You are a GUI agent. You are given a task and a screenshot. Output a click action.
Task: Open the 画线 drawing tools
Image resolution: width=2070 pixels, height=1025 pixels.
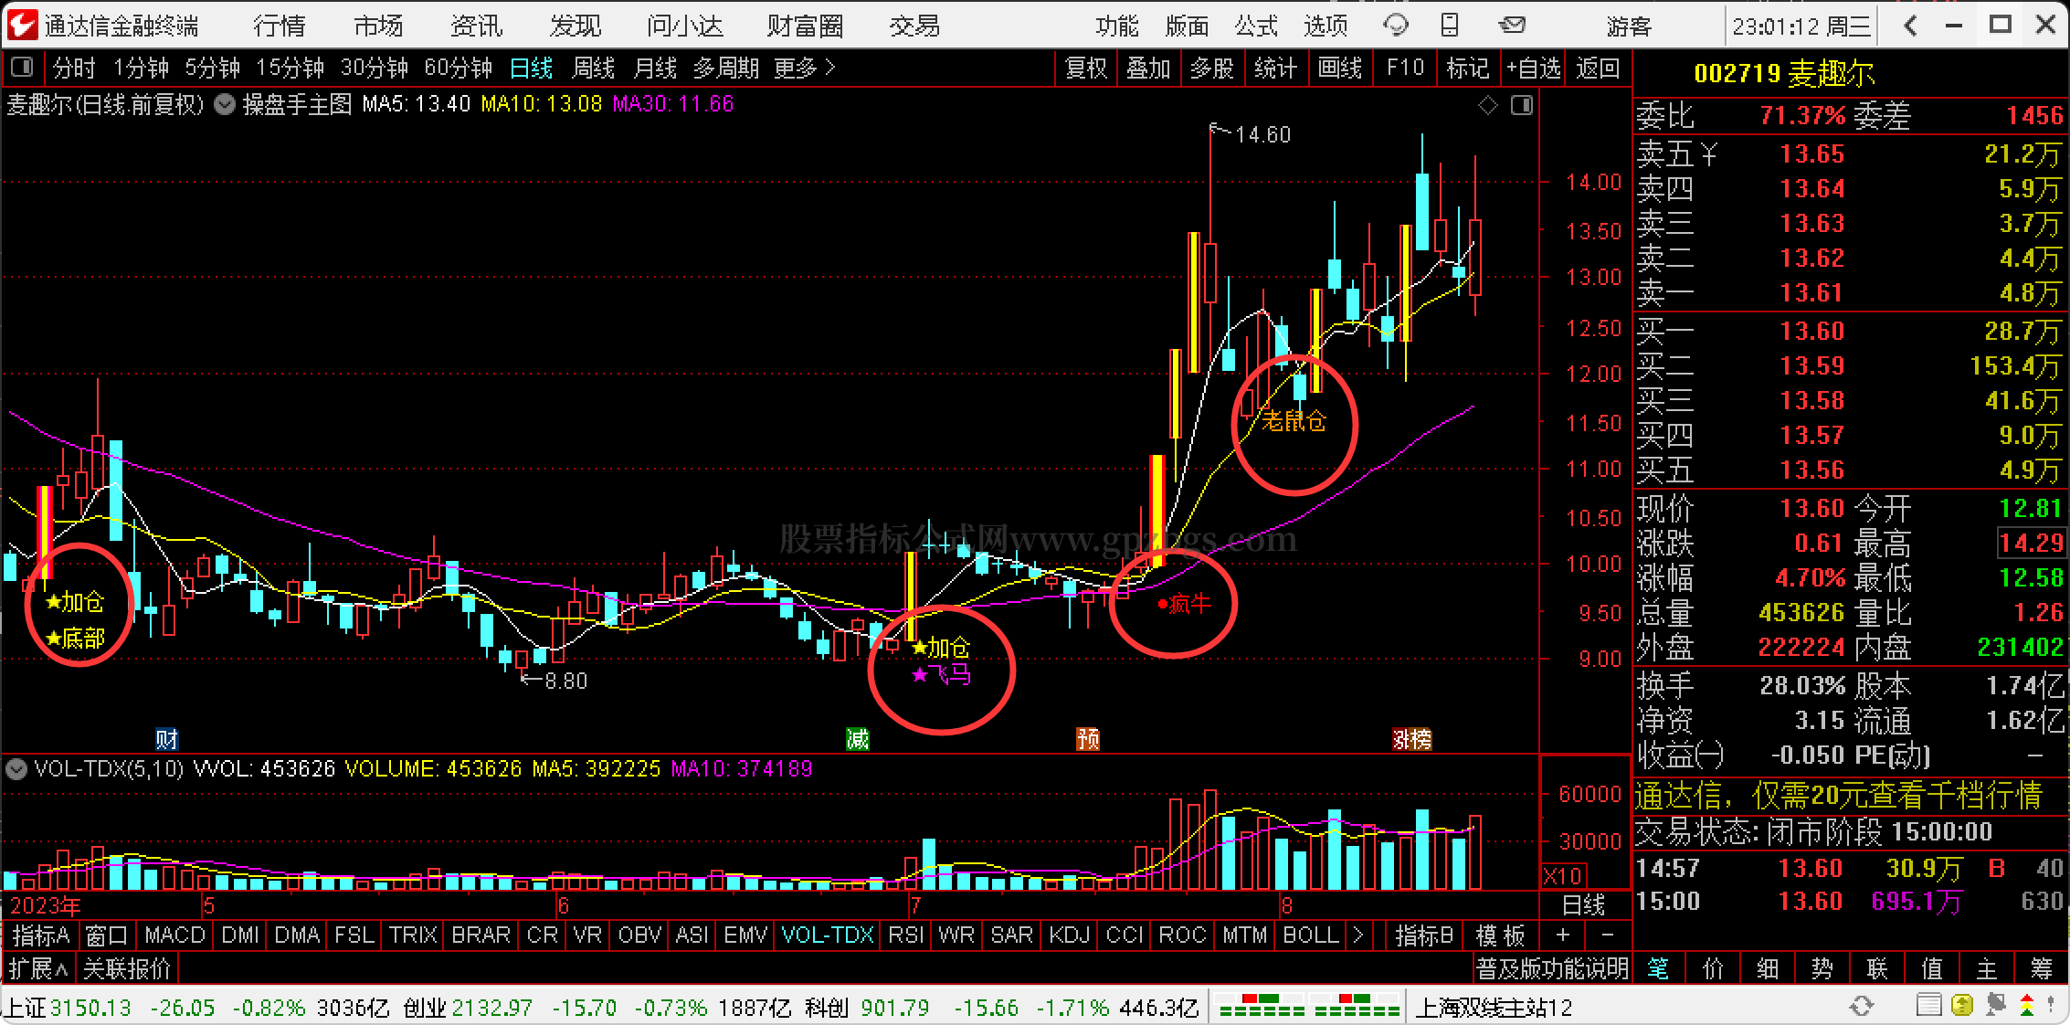1340,68
